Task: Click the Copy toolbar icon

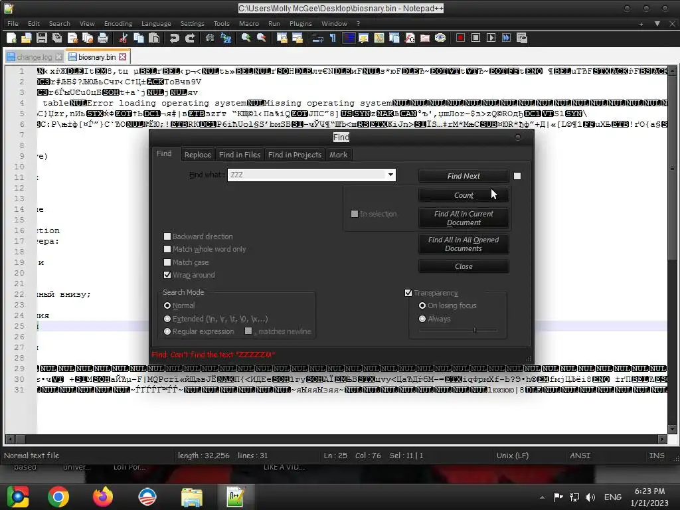Action: click(x=139, y=38)
